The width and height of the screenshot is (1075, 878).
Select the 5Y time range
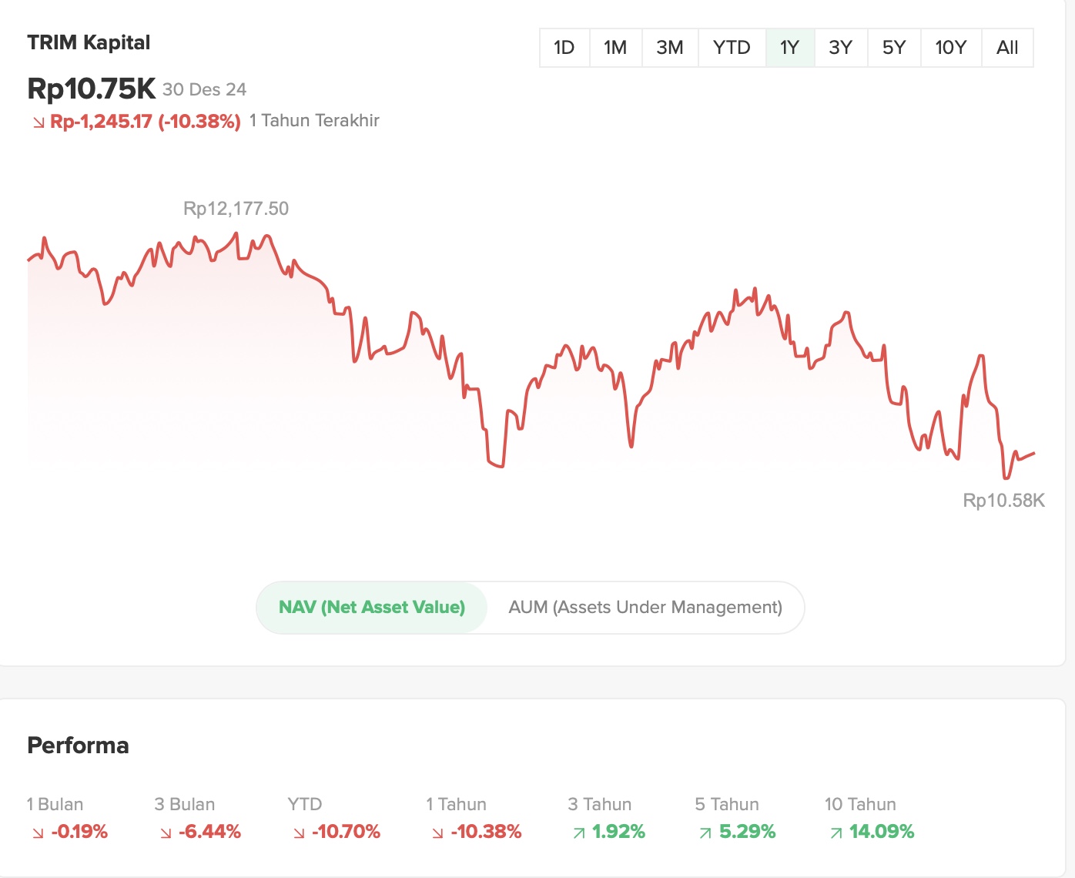click(x=894, y=47)
